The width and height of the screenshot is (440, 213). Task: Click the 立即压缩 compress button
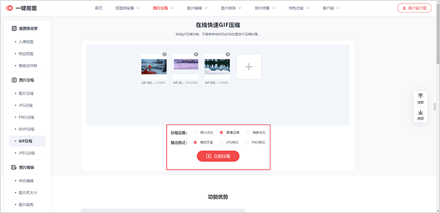pos(218,156)
